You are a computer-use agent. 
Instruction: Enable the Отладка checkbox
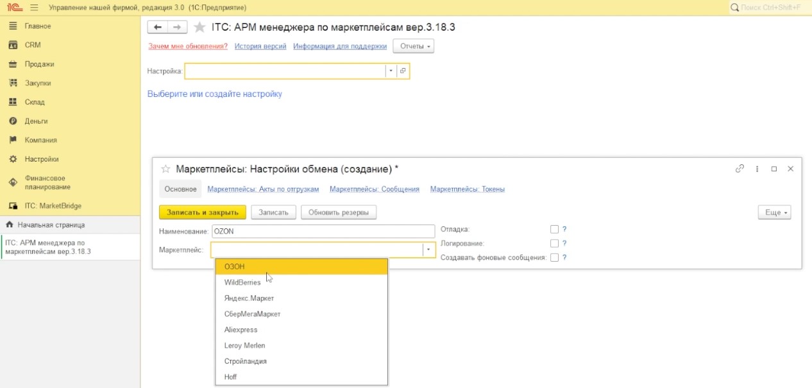pyautogui.click(x=554, y=229)
